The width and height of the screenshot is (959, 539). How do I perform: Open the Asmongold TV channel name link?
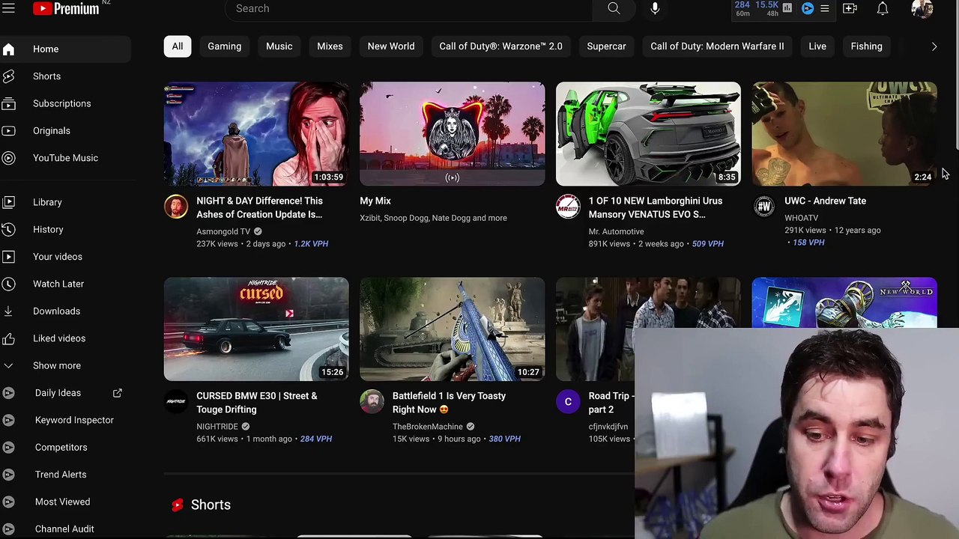click(x=223, y=231)
